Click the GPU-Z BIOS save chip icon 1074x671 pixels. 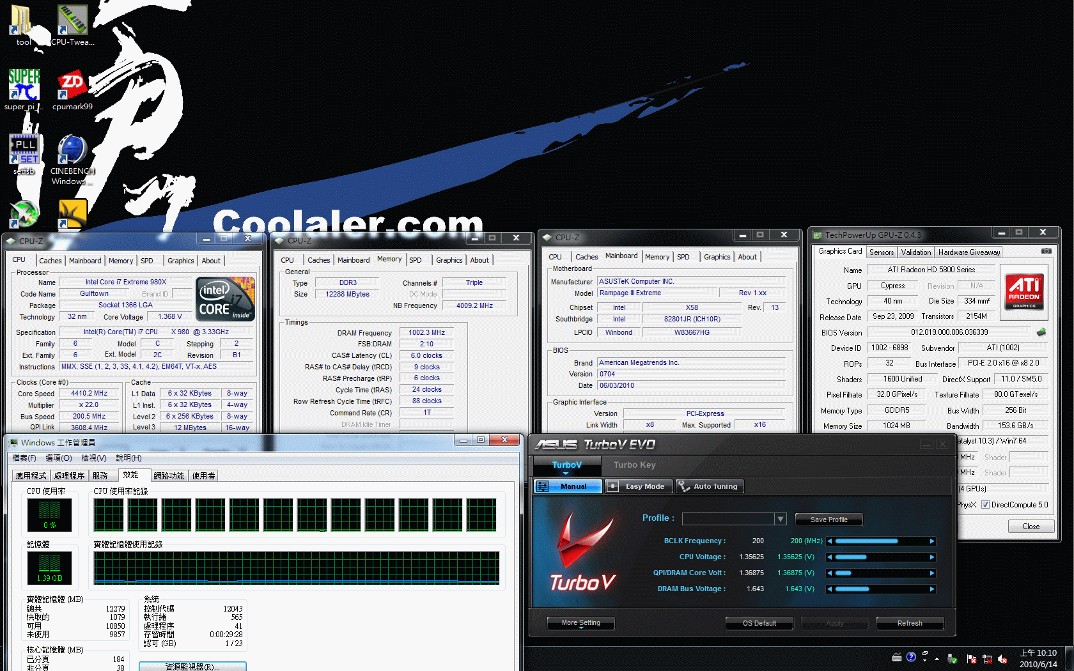pos(1041,332)
